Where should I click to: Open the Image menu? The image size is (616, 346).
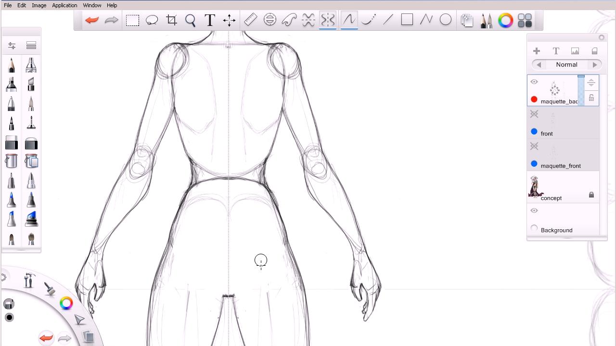(39, 5)
